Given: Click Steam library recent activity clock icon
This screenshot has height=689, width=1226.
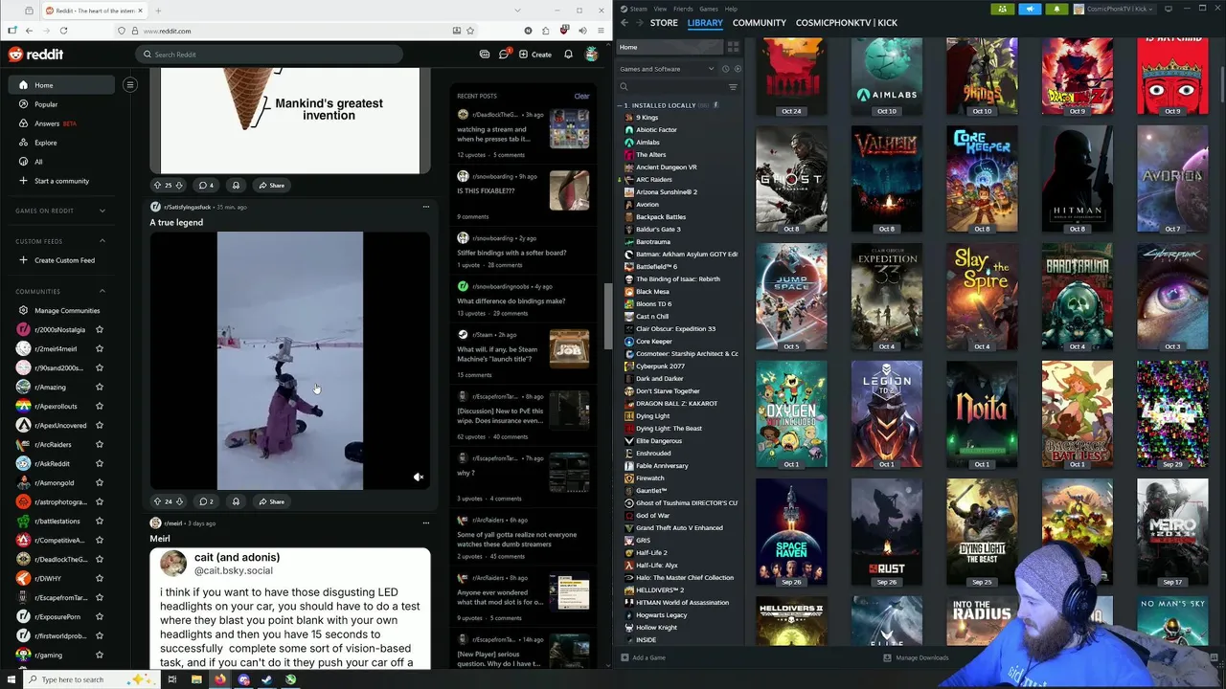Looking at the screenshot, I should coord(725,69).
